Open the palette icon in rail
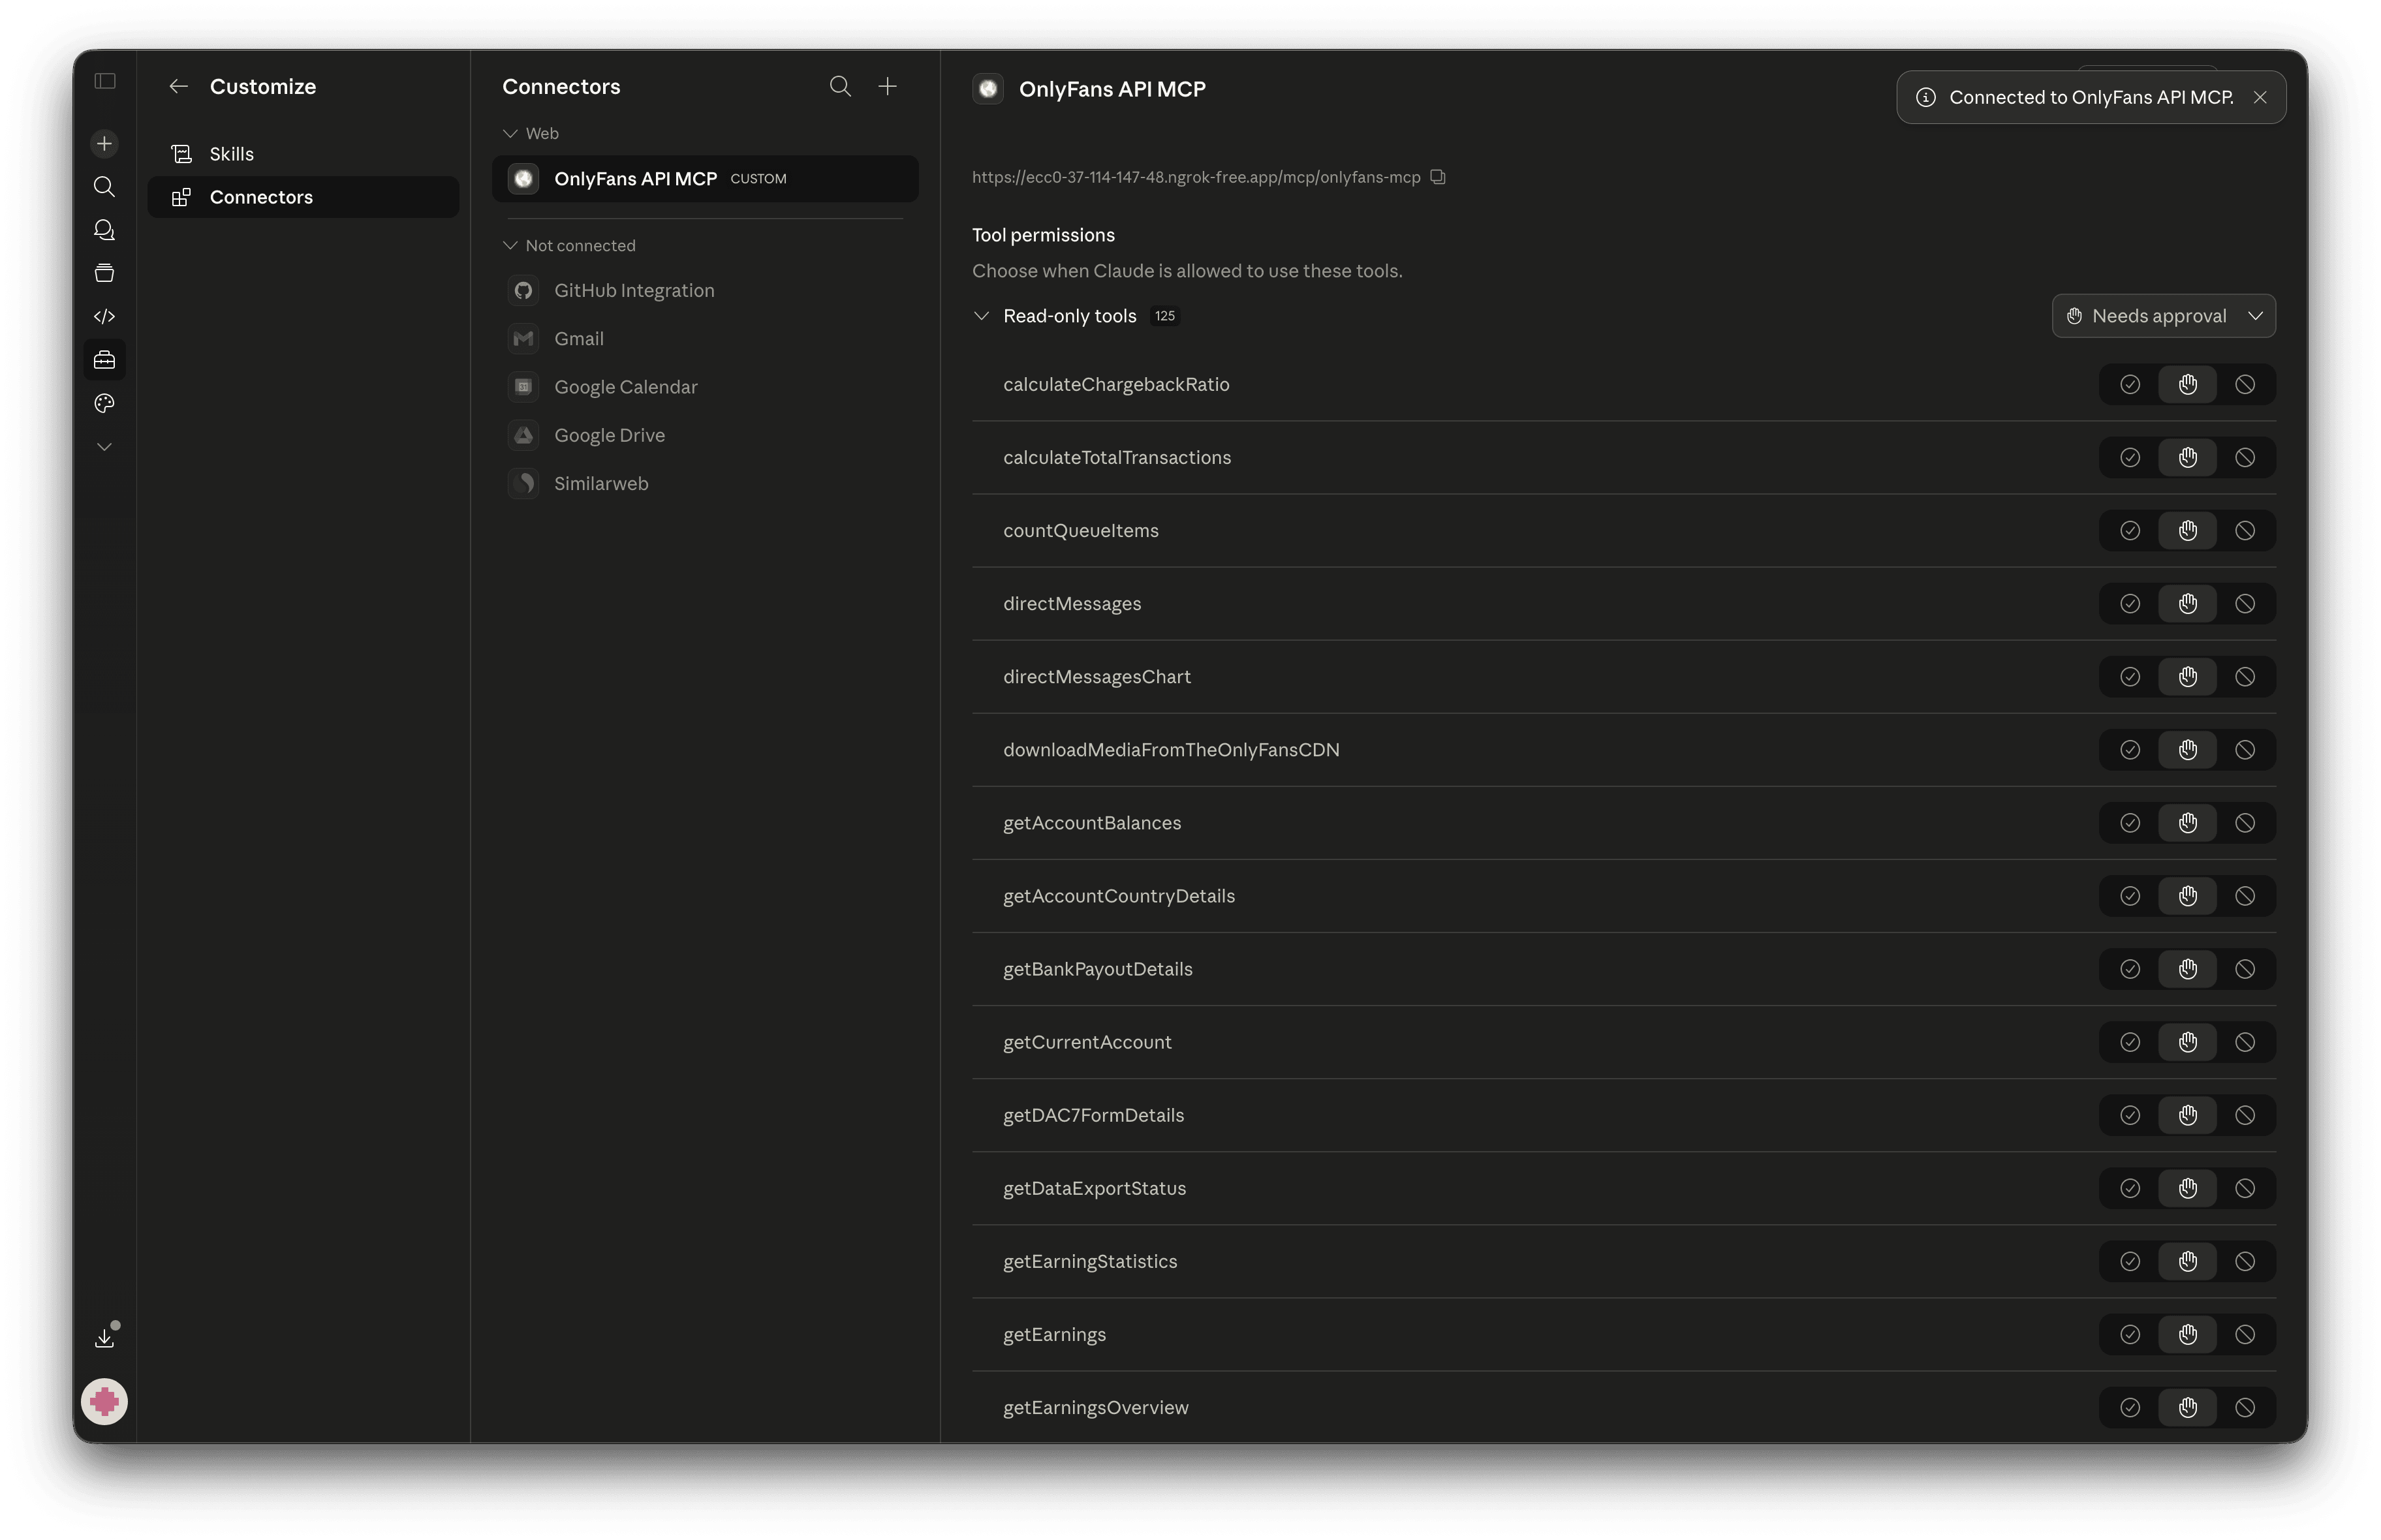The image size is (2381, 1540). (x=104, y=403)
